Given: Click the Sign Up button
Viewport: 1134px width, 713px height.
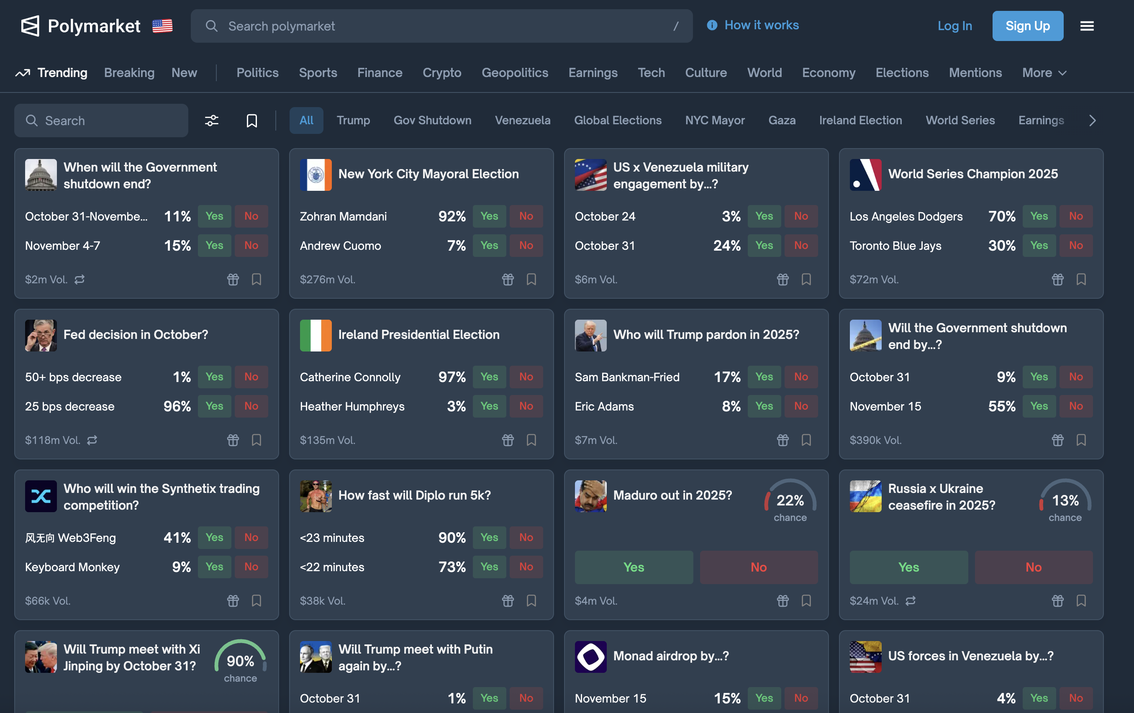Looking at the screenshot, I should coord(1027,26).
